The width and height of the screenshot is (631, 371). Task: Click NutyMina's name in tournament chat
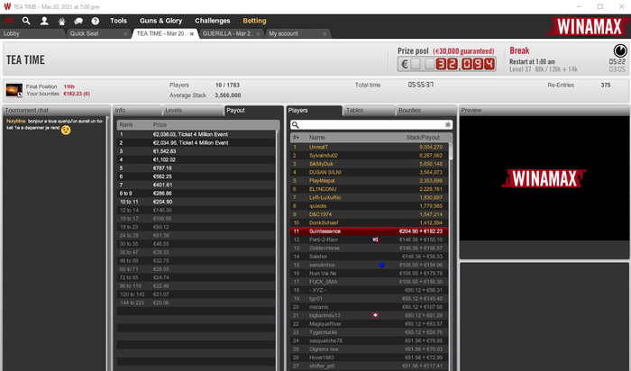click(15, 121)
